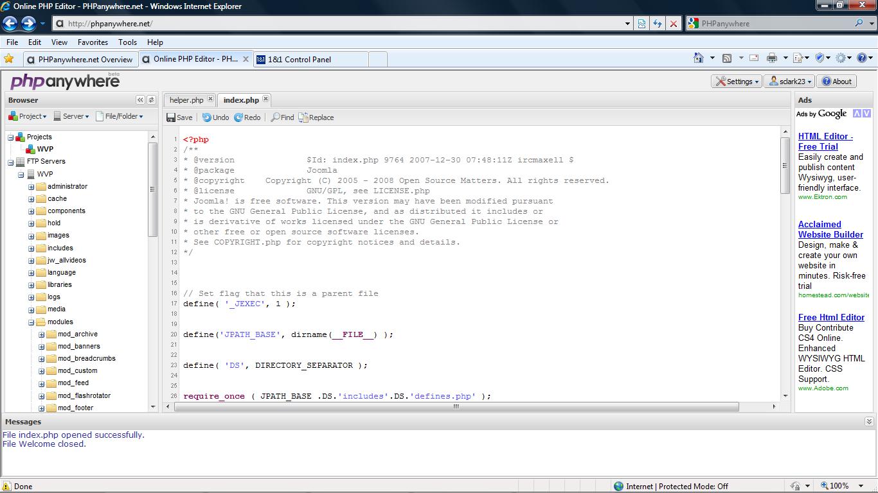Expand the administrator folder
Screen dimensions: 878x493
tap(31, 187)
